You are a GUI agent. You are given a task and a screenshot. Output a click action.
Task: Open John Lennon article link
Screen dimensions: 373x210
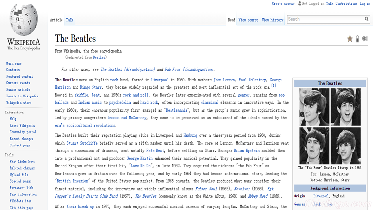point(224,80)
